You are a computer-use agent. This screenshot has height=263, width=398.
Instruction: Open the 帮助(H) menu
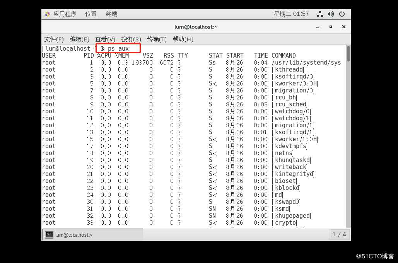click(183, 39)
